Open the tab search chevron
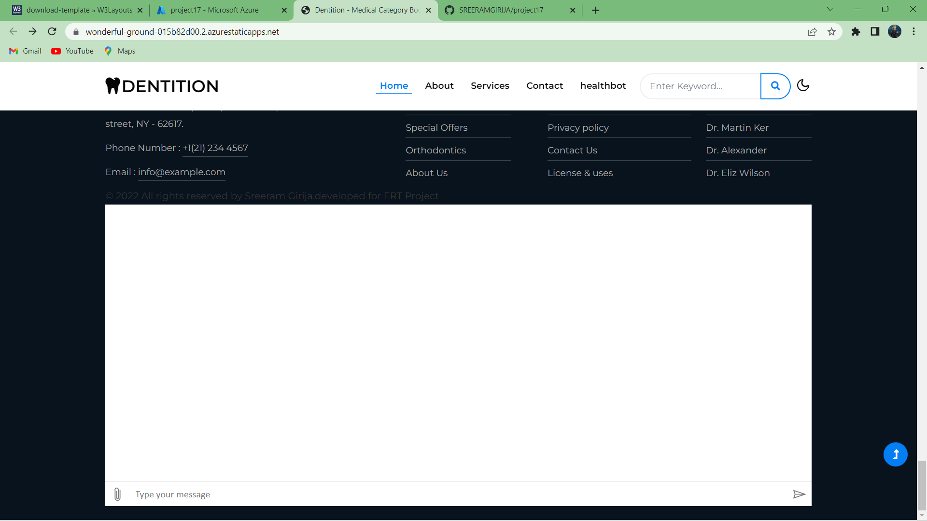The height and width of the screenshot is (521, 927). [x=830, y=9]
